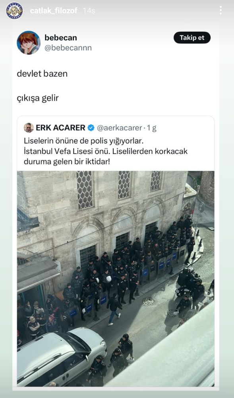Click the @bebecannn handle

point(68,48)
